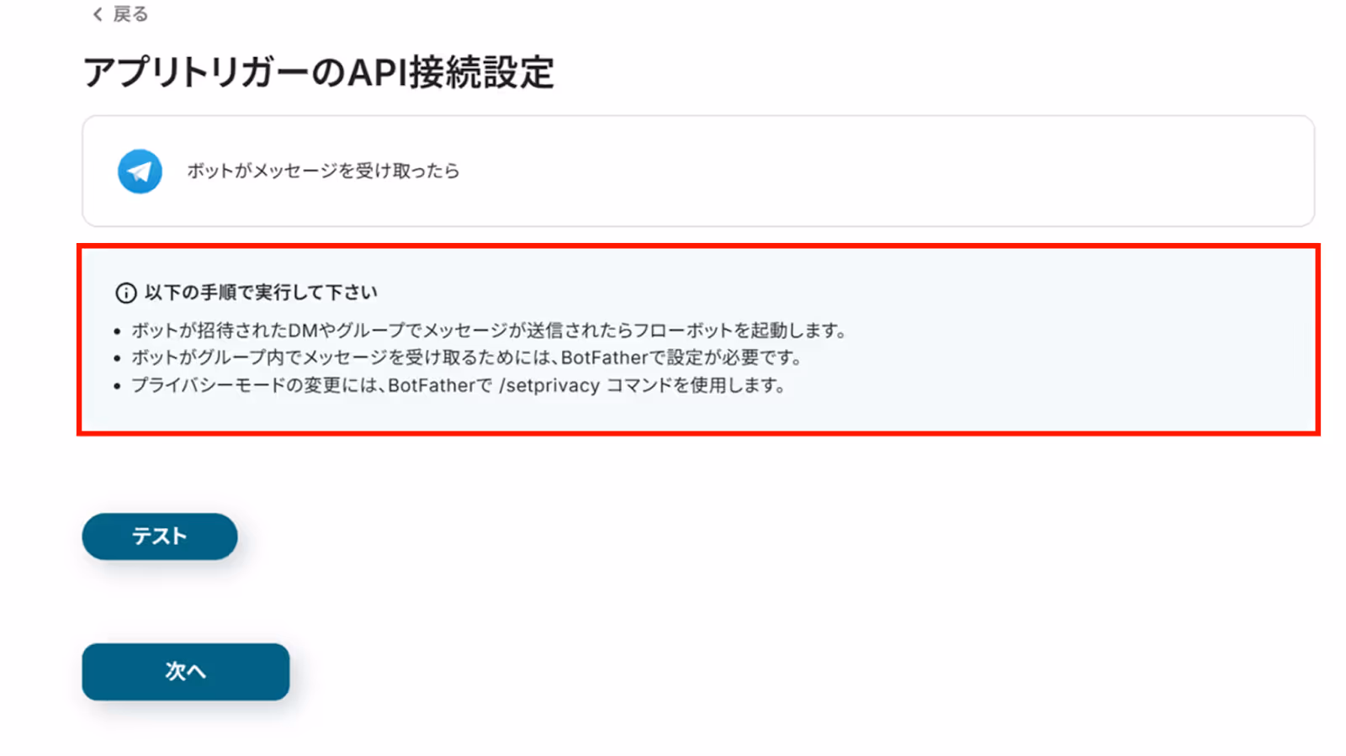Click the /setprivacy command text
The width and height of the screenshot is (1346, 756).
[x=549, y=385]
